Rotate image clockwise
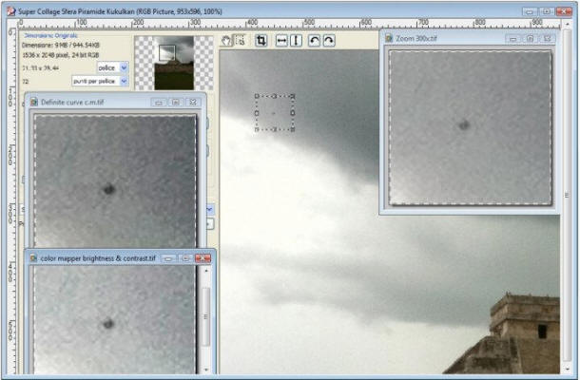 [x=328, y=41]
